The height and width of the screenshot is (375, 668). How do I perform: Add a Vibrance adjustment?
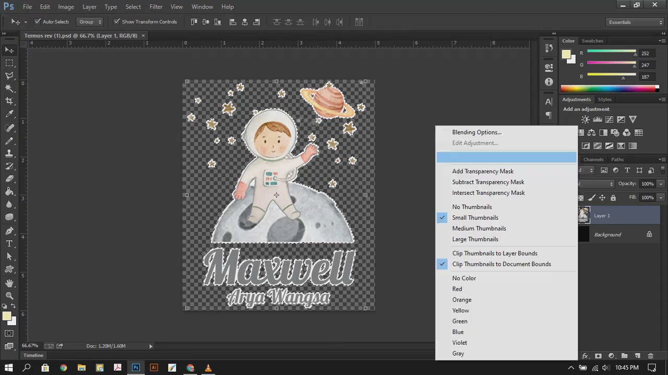pyautogui.click(x=633, y=120)
